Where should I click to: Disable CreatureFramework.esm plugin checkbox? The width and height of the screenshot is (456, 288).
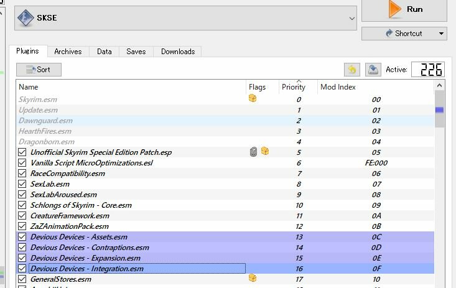tap(22, 216)
